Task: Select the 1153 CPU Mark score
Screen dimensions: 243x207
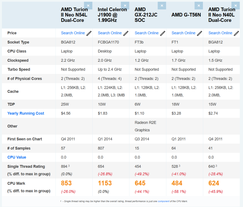Action: pos(105,183)
